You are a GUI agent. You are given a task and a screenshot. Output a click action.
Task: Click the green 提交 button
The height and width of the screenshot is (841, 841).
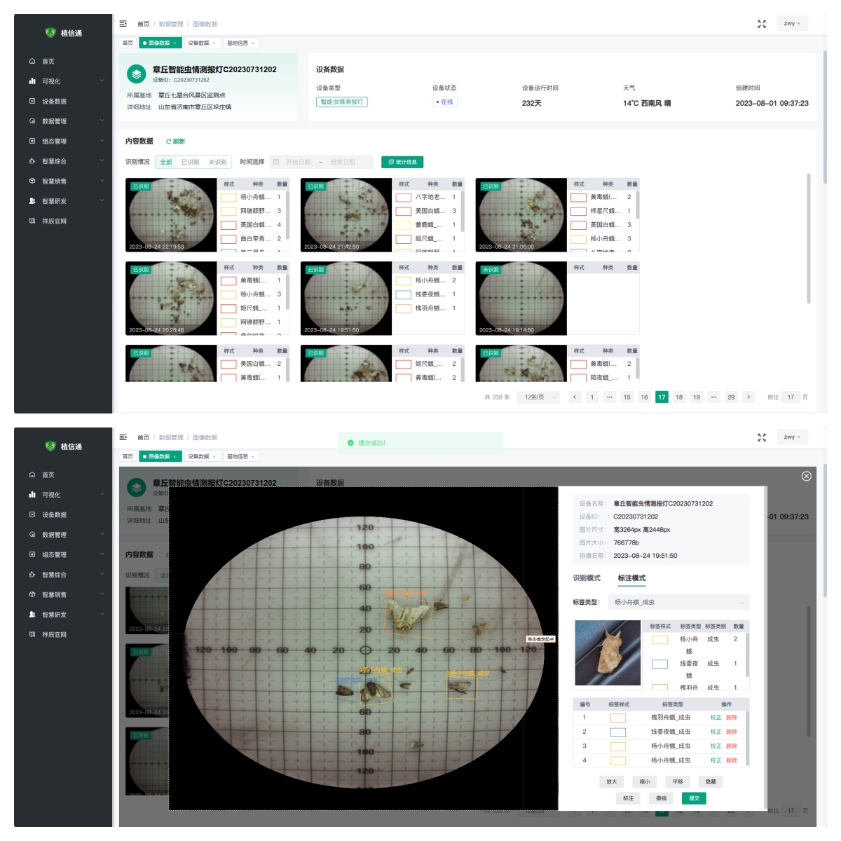coord(694,798)
